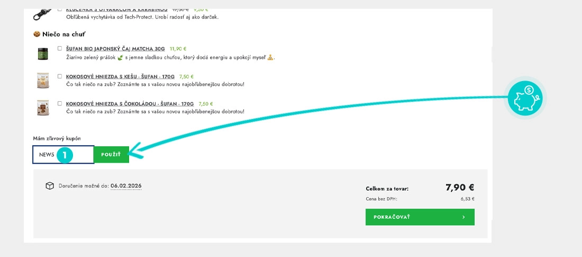The image size is (582, 257).
Task: Apply the coupon with Použiť button
Action: coord(111,154)
